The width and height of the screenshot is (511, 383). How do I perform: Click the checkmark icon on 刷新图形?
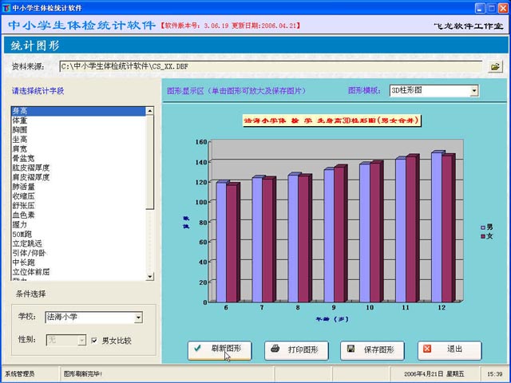tap(198, 349)
